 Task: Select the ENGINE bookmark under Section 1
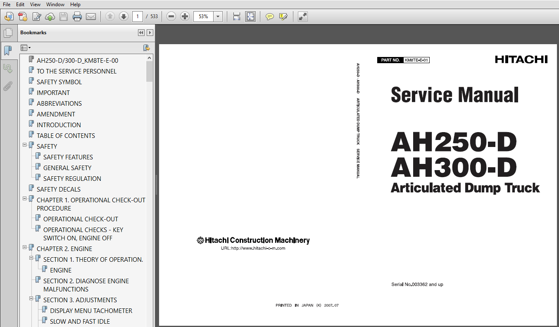pyautogui.click(x=61, y=270)
